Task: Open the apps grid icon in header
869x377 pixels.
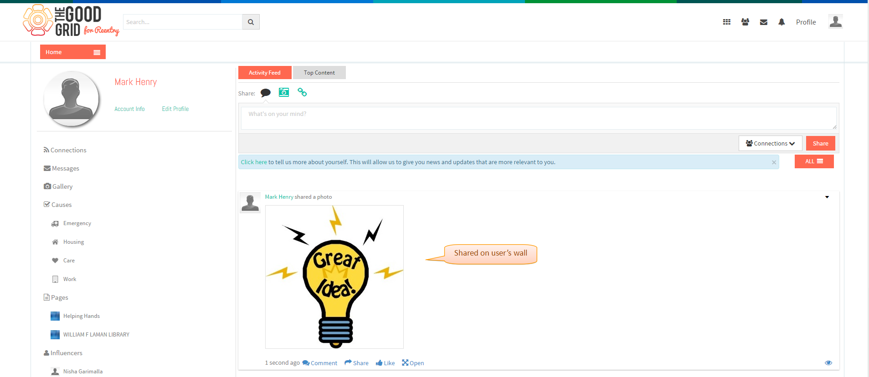Action: tap(726, 22)
